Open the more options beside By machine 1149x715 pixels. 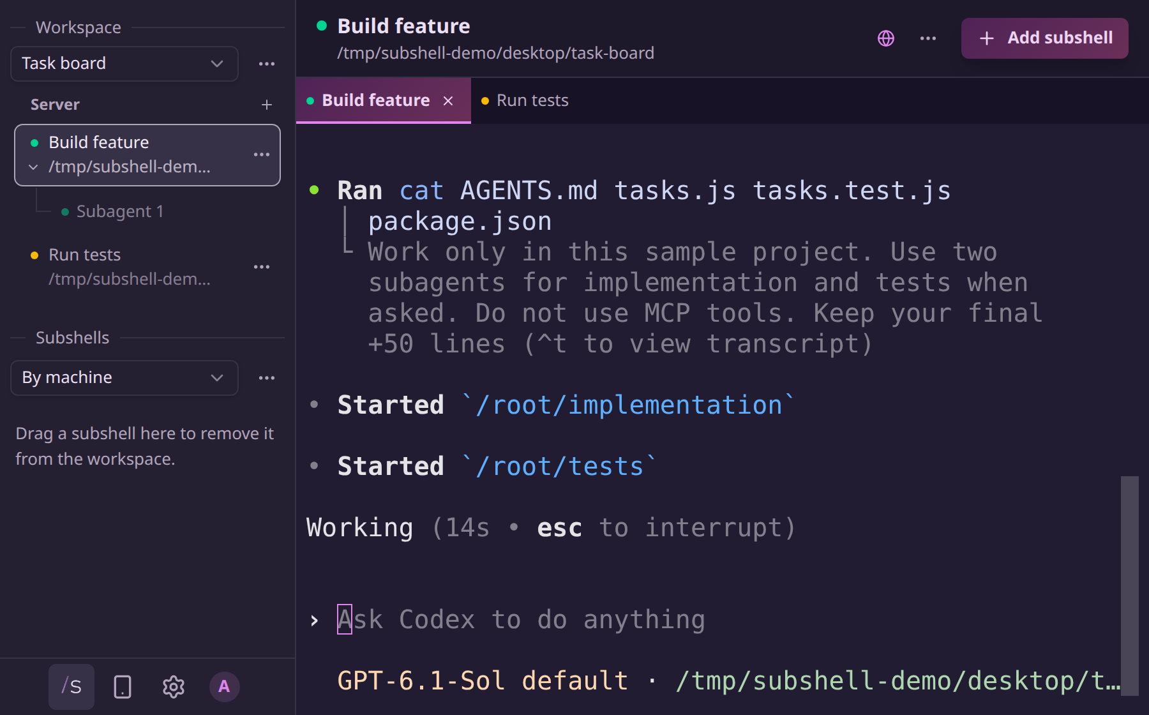coord(267,377)
